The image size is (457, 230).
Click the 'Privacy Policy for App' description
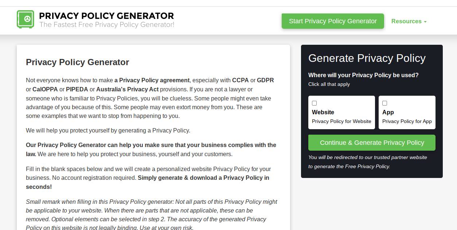pyautogui.click(x=407, y=122)
